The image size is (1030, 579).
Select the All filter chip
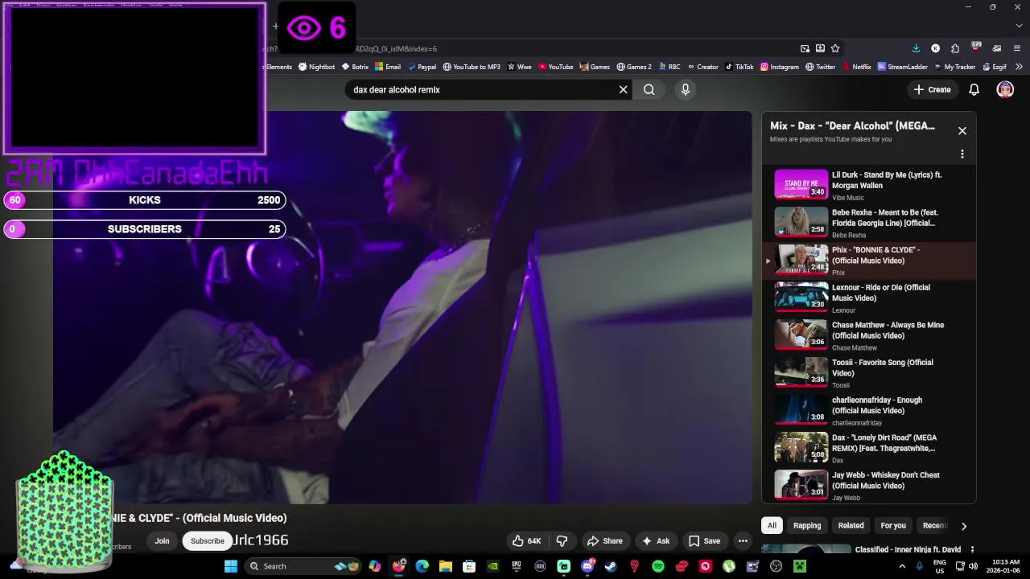click(x=772, y=525)
